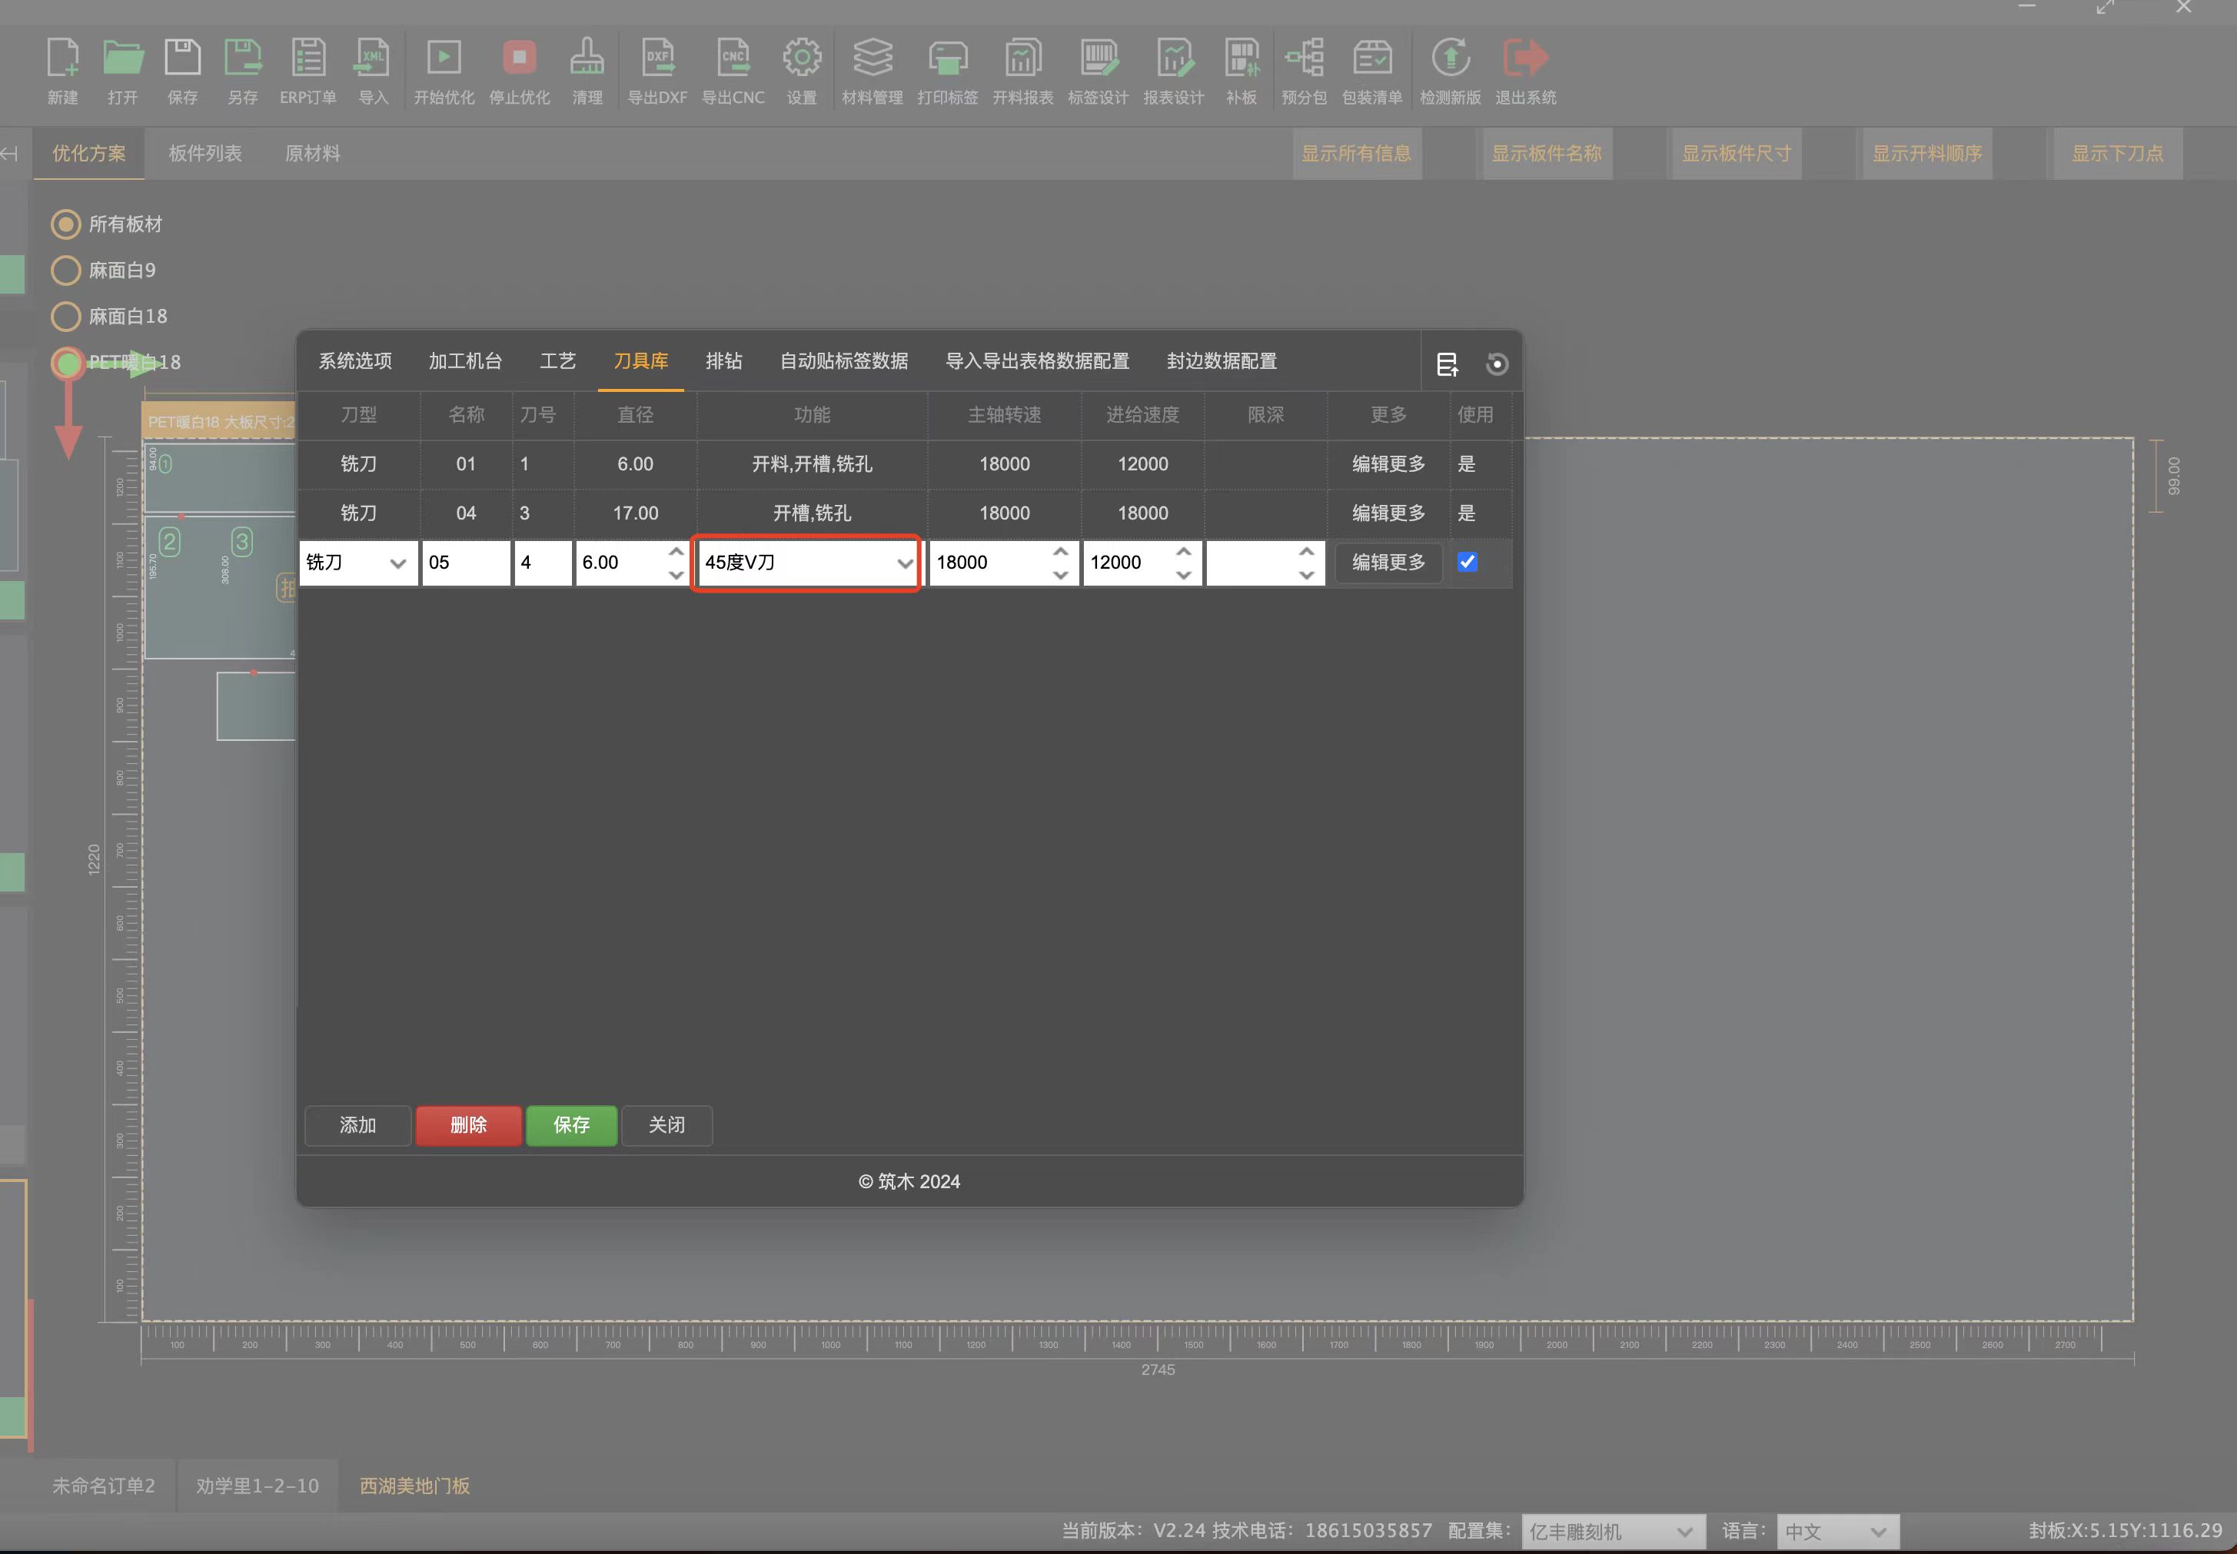This screenshot has width=2237, height=1554.
Task: Select the 麻面白9 radio button
Action: (65, 270)
